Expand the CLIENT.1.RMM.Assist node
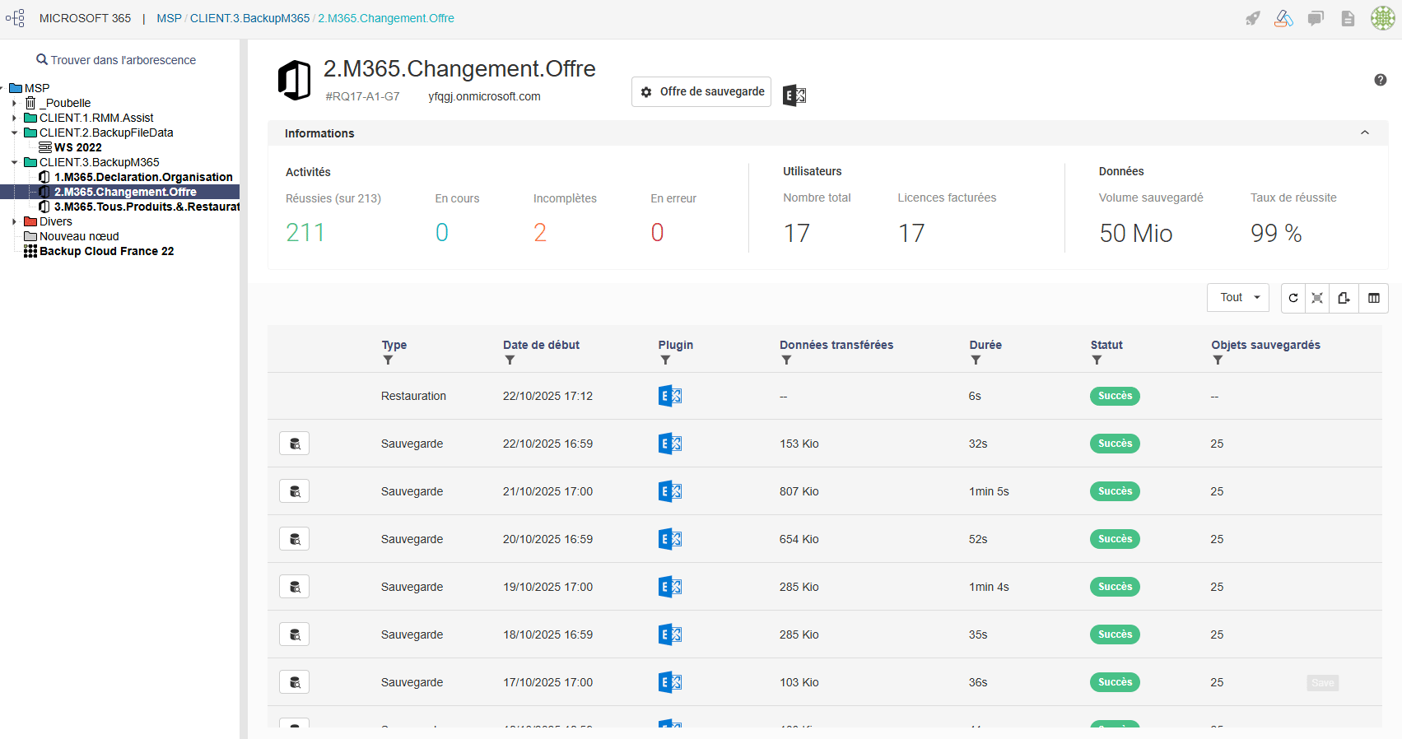 tap(14, 118)
